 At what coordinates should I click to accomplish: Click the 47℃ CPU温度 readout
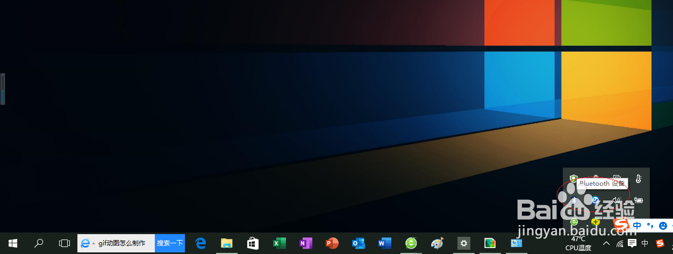(x=578, y=243)
